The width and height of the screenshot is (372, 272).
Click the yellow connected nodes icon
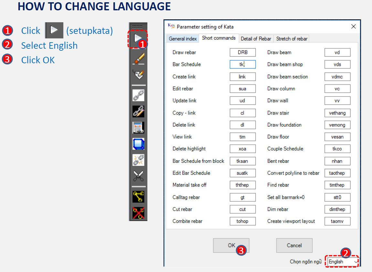point(138,196)
